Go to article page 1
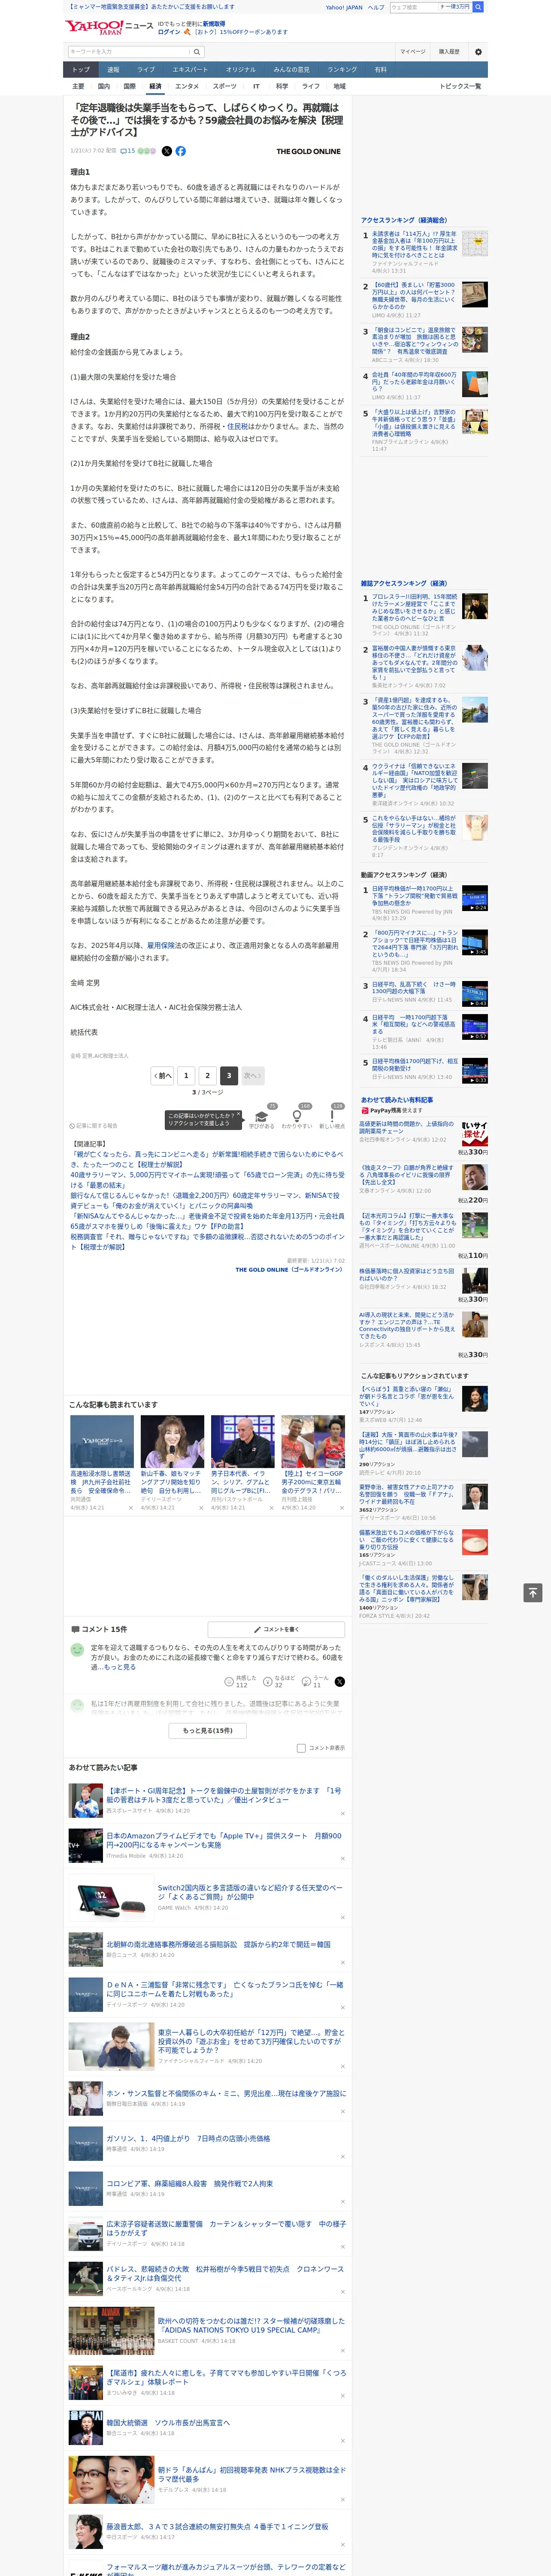This screenshot has width=551, height=2576. [186, 1075]
